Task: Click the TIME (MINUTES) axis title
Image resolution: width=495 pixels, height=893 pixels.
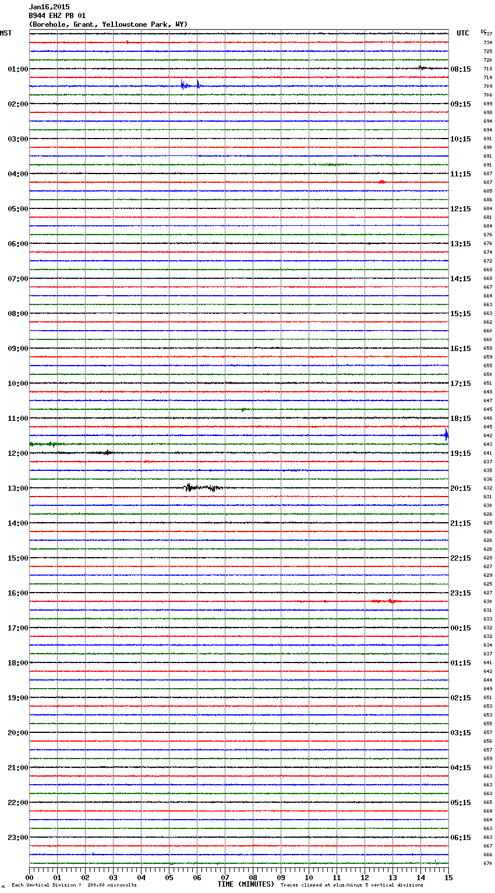Action: coord(246,884)
